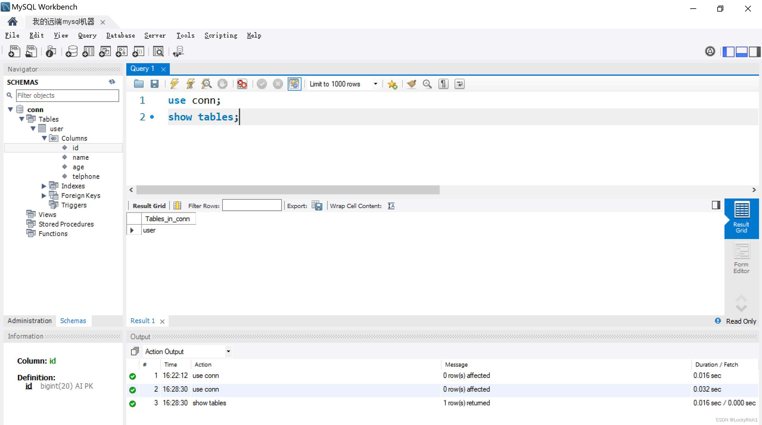
Task: Open the Limit to 1000 rows dropdown
Action: tap(375, 84)
